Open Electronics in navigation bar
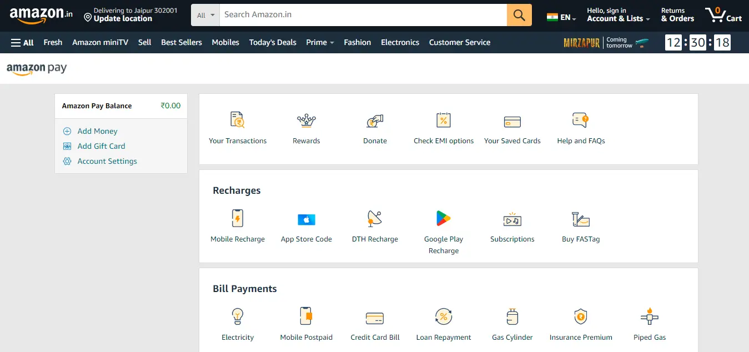749x352 pixels. (x=400, y=42)
